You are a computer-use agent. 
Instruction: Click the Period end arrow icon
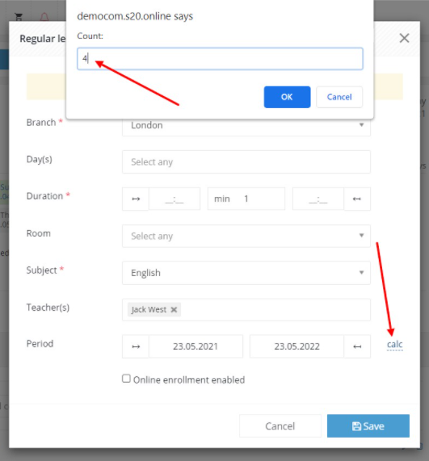(357, 346)
